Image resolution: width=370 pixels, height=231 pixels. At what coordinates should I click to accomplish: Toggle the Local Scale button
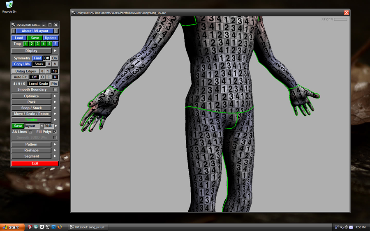point(38,84)
